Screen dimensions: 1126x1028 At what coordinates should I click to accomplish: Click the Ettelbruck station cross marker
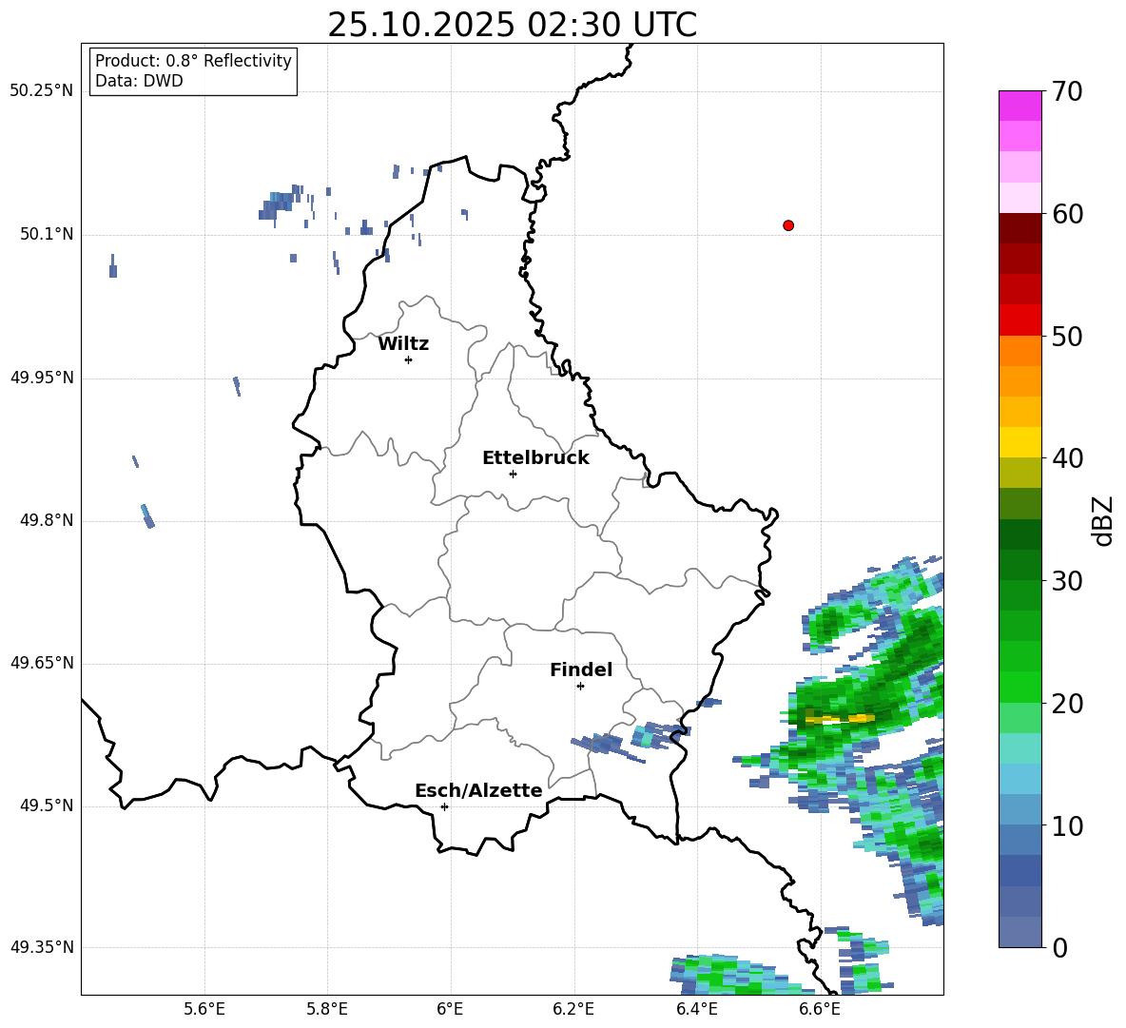[x=513, y=474]
